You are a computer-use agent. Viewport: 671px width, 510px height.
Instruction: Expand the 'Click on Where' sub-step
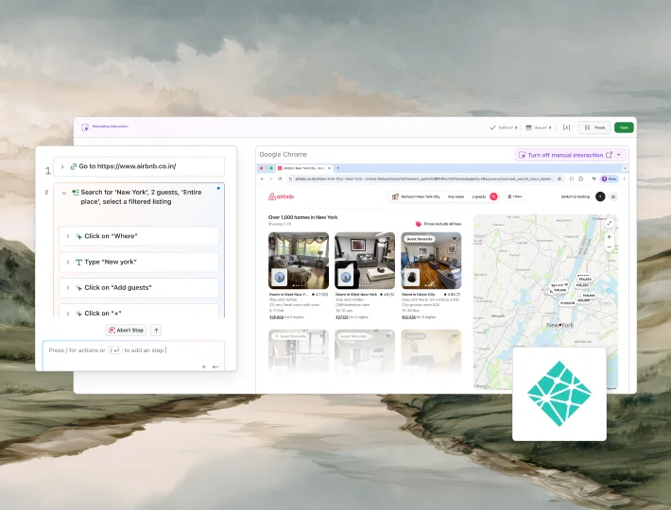click(x=68, y=236)
